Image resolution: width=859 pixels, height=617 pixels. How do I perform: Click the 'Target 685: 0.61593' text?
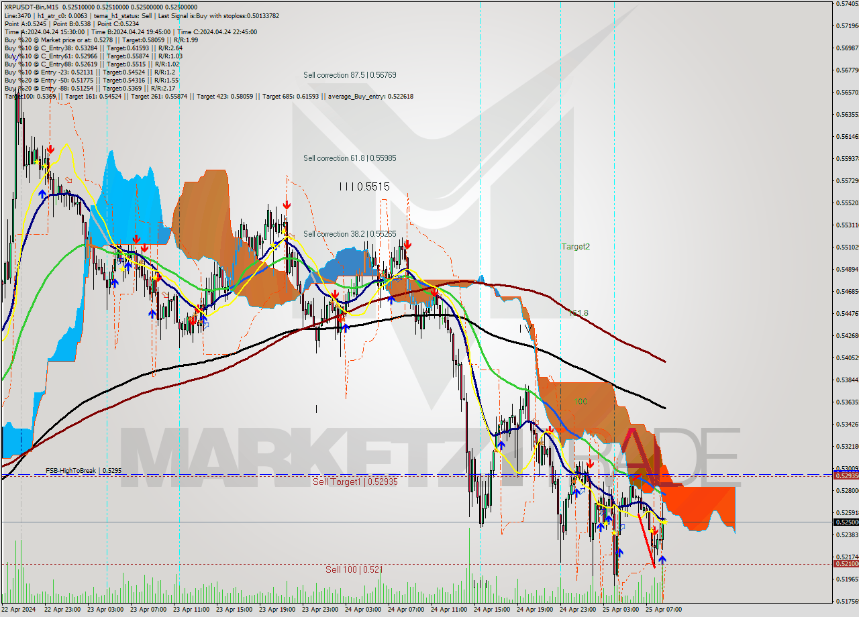[x=291, y=96]
